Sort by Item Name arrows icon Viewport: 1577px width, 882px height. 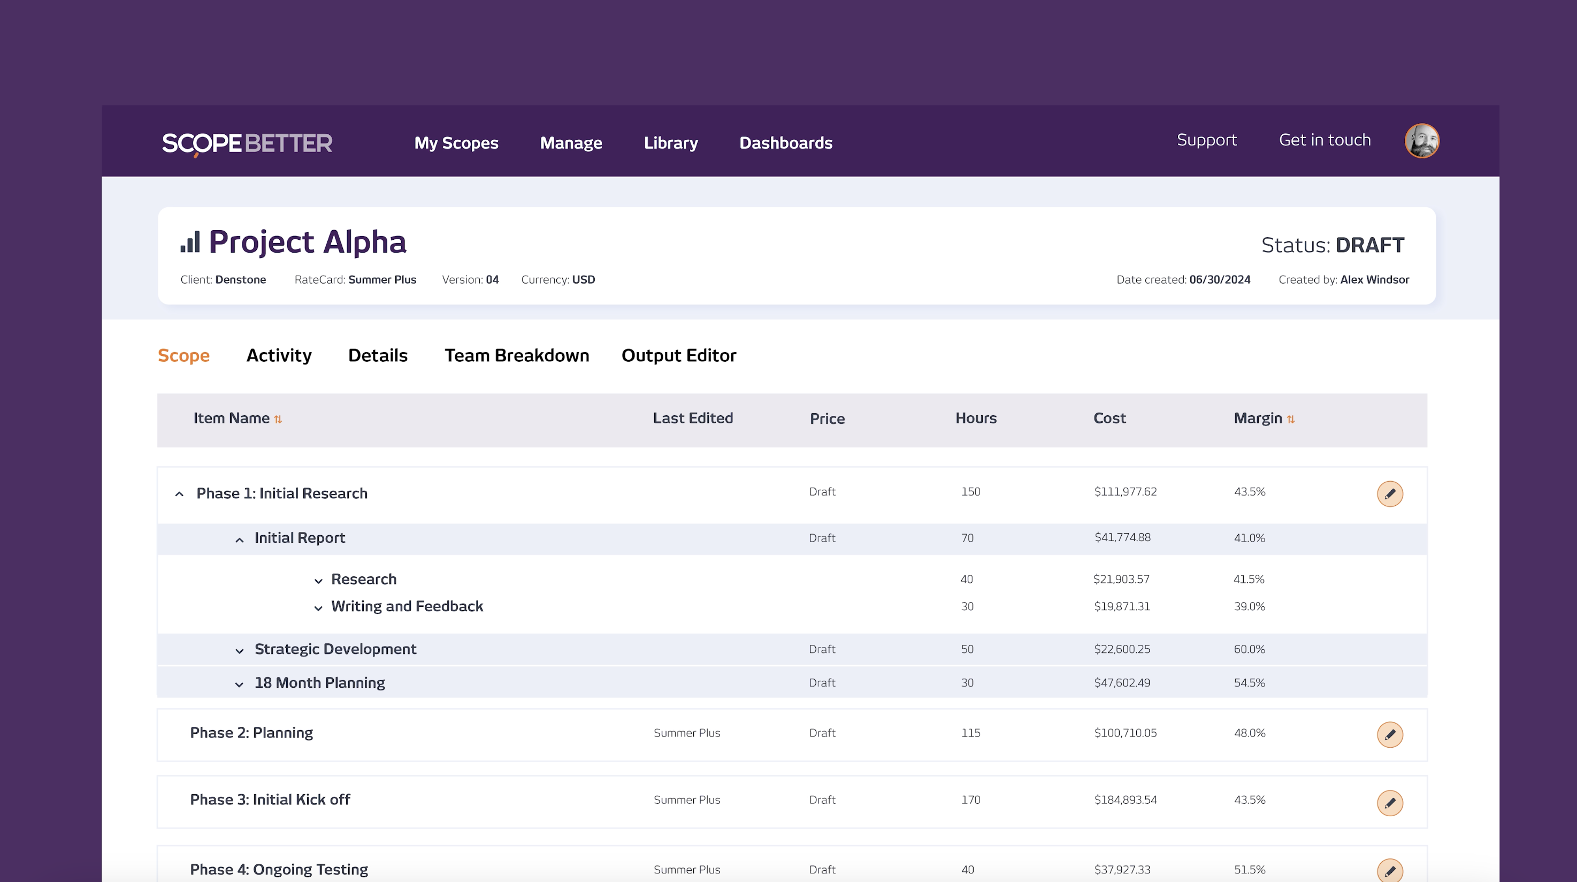pyautogui.click(x=278, y=419)
